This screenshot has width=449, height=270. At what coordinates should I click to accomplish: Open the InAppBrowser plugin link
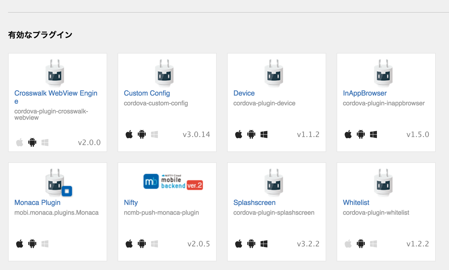click(365, 93)
